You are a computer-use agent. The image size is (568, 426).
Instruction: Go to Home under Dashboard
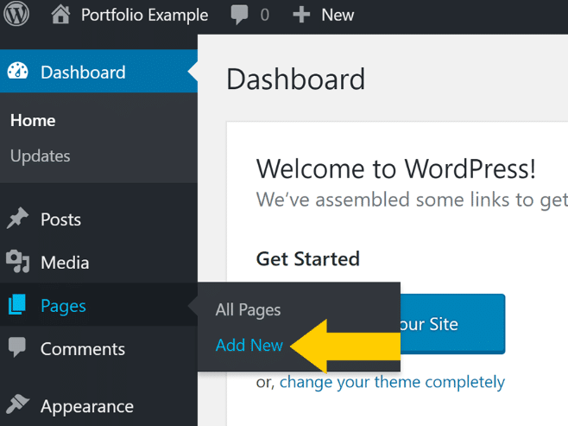(33, 120)
